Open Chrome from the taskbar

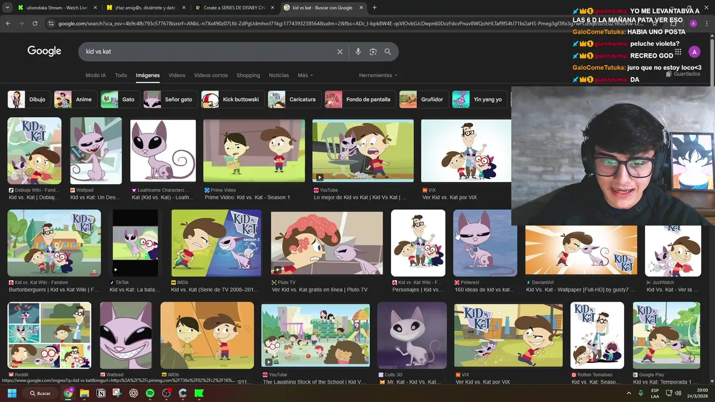coord(68,393)
